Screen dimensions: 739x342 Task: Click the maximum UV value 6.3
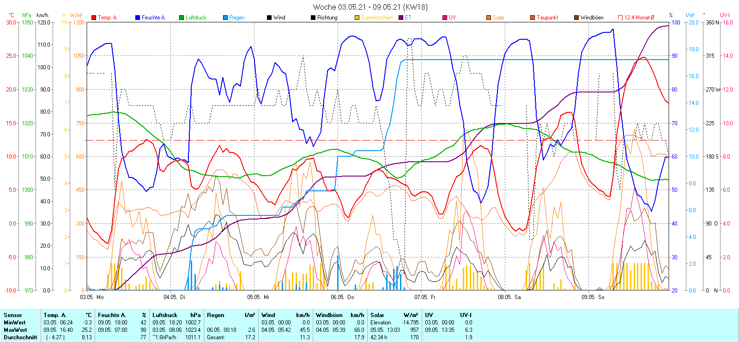468,330
